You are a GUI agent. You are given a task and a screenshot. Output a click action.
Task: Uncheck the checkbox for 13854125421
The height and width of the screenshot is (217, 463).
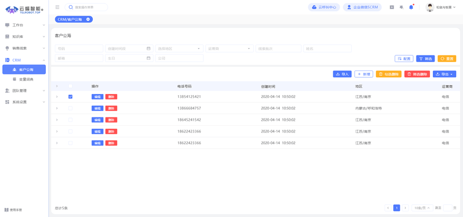click(70, 97)
